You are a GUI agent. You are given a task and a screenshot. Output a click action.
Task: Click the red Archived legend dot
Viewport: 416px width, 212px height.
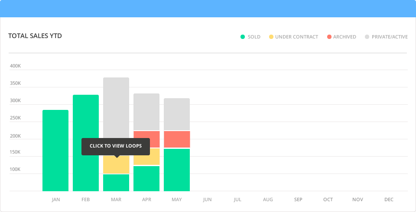click(x=329, y=37)
